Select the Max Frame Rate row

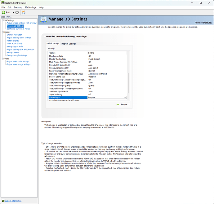click(x=87, y=56)
